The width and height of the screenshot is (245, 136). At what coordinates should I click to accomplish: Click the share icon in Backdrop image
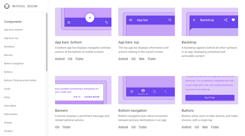226,20
